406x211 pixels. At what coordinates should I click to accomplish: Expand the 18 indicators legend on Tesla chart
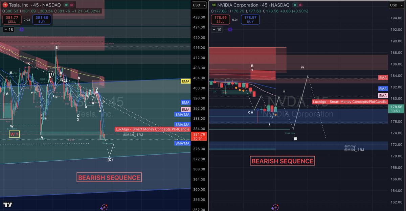[8, 30]
